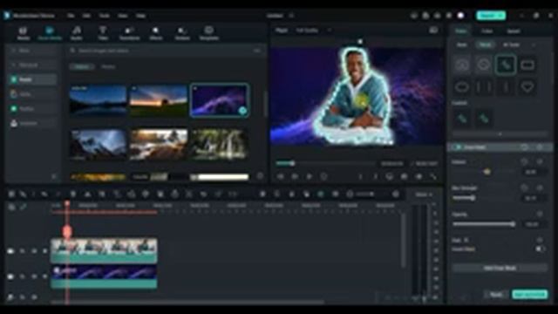Select the heart mask shape
Viewport: 558px width, 314px height.
(527, 87)
